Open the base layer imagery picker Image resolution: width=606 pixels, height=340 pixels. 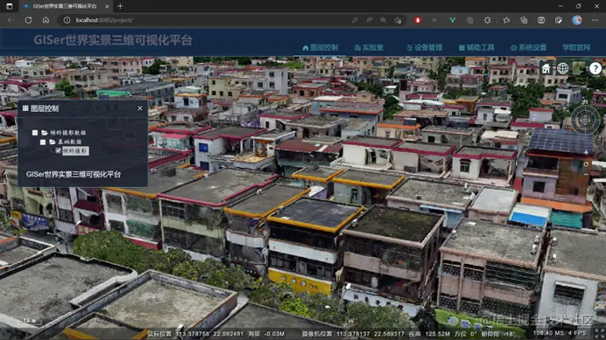click(580, 69)
